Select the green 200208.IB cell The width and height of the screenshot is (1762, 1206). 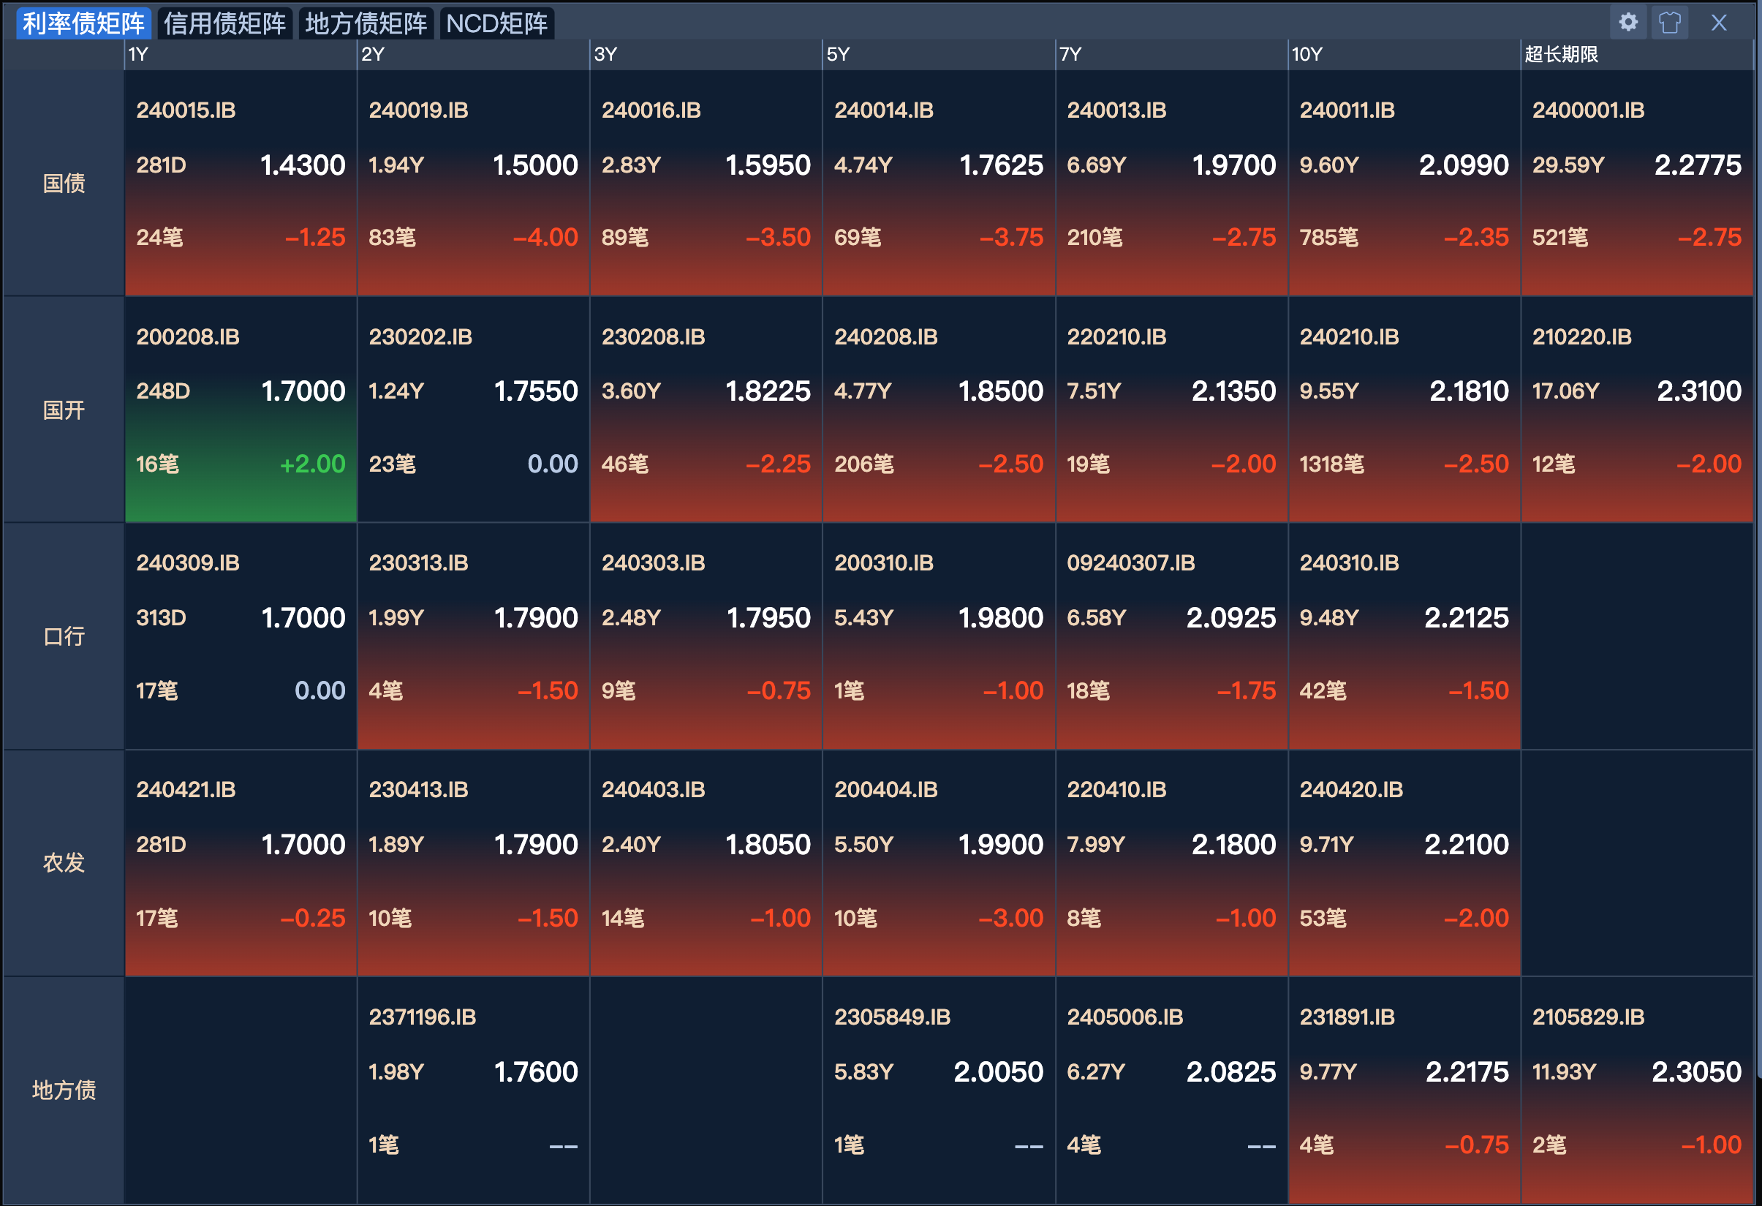coord(241,410)
